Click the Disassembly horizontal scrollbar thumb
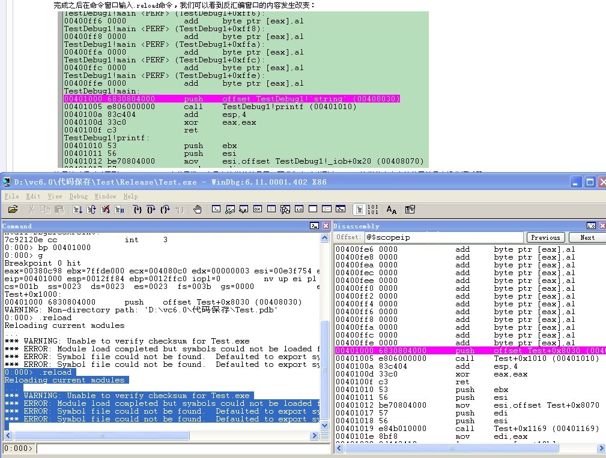Screen dimensions: 606x458 click(x=452, y=448)
